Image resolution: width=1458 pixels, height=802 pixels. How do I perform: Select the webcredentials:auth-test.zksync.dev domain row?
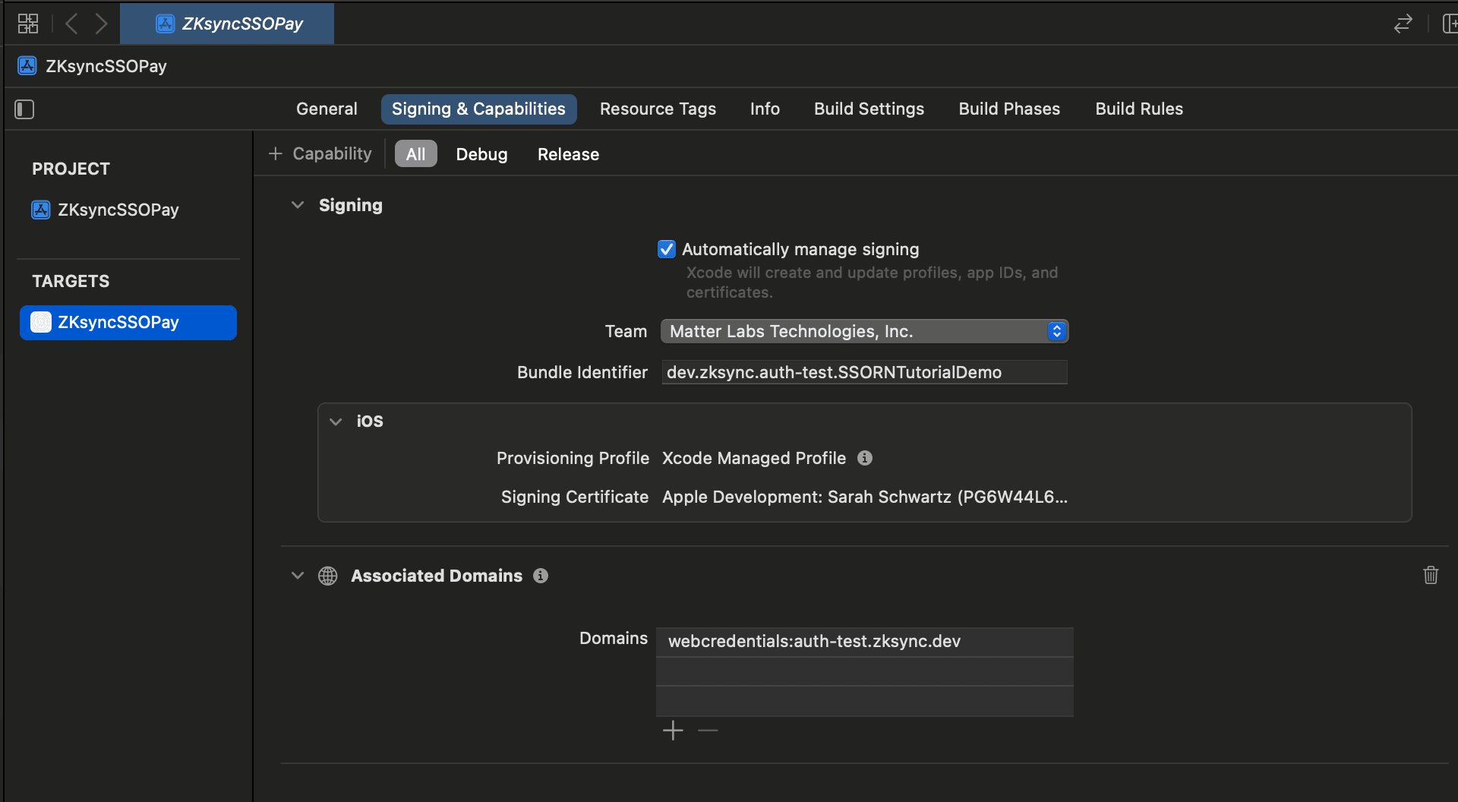point(864,642)
